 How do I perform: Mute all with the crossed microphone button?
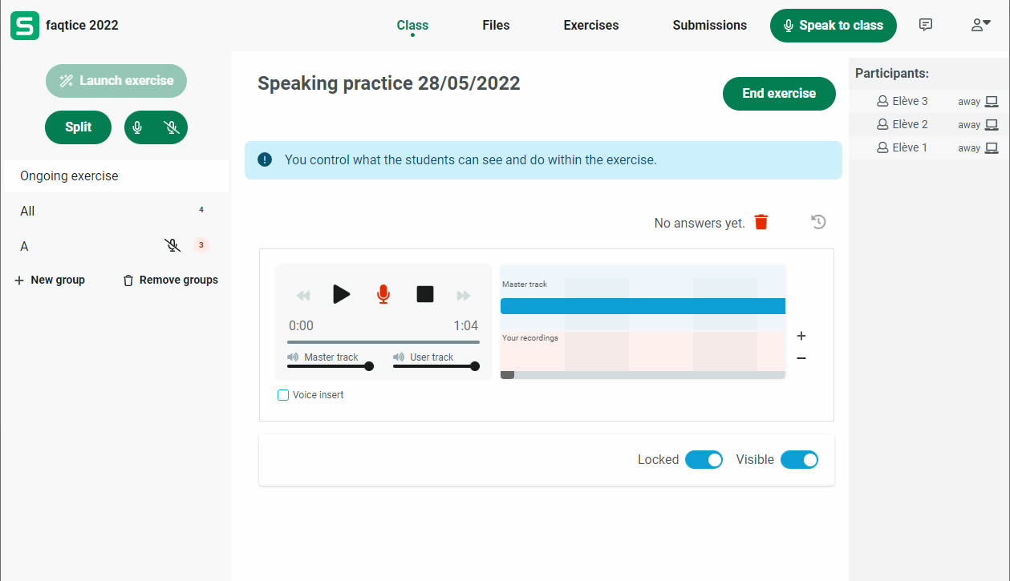pyautogui.click(x=171, y=127)
